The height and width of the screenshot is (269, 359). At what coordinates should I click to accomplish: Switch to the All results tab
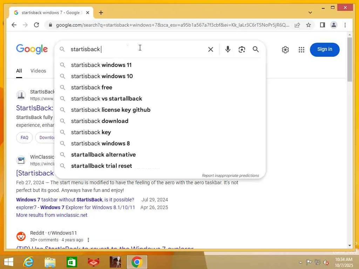pos(19,71)
